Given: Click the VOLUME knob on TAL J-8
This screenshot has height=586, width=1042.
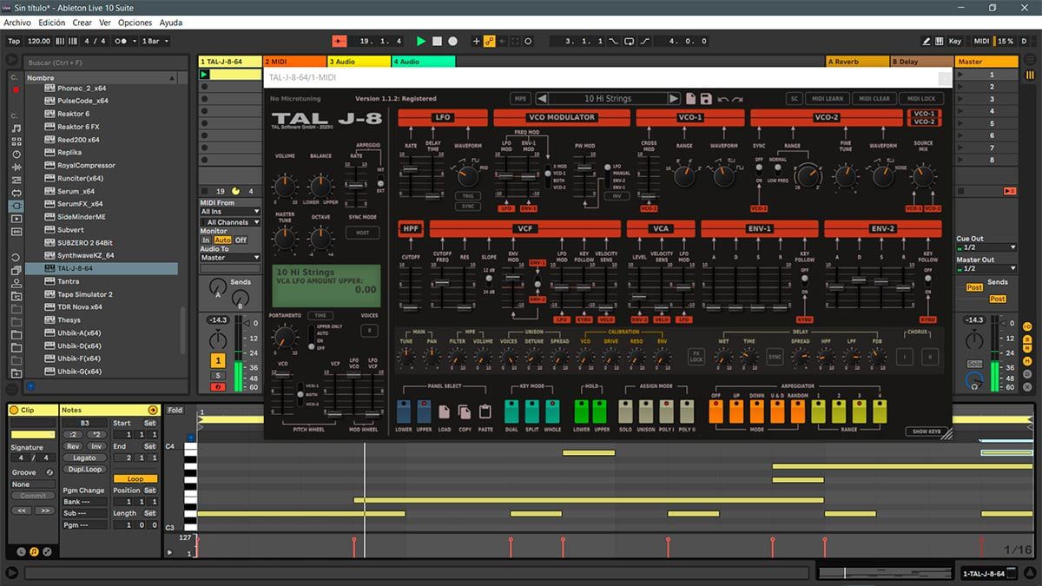Looking at the screenshot, I should (x=285, y=185).
